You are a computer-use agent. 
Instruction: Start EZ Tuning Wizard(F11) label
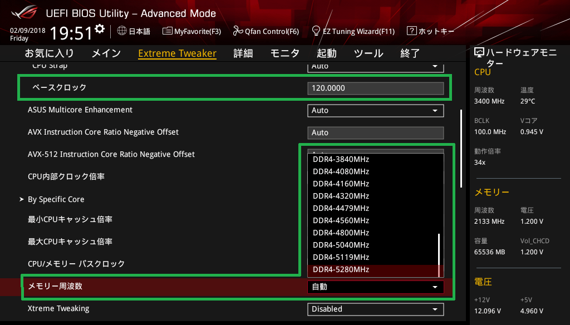(359, 31)
